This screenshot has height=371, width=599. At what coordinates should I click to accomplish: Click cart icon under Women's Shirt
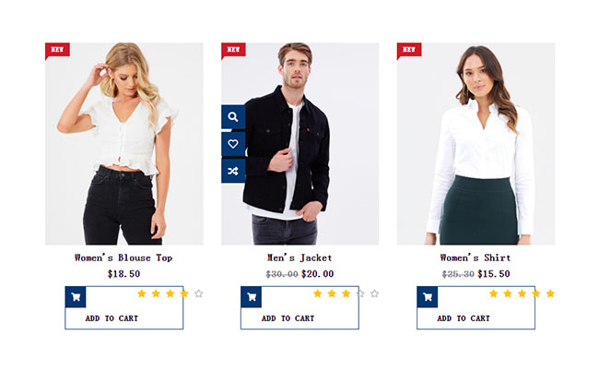click(x=428, y=297)
